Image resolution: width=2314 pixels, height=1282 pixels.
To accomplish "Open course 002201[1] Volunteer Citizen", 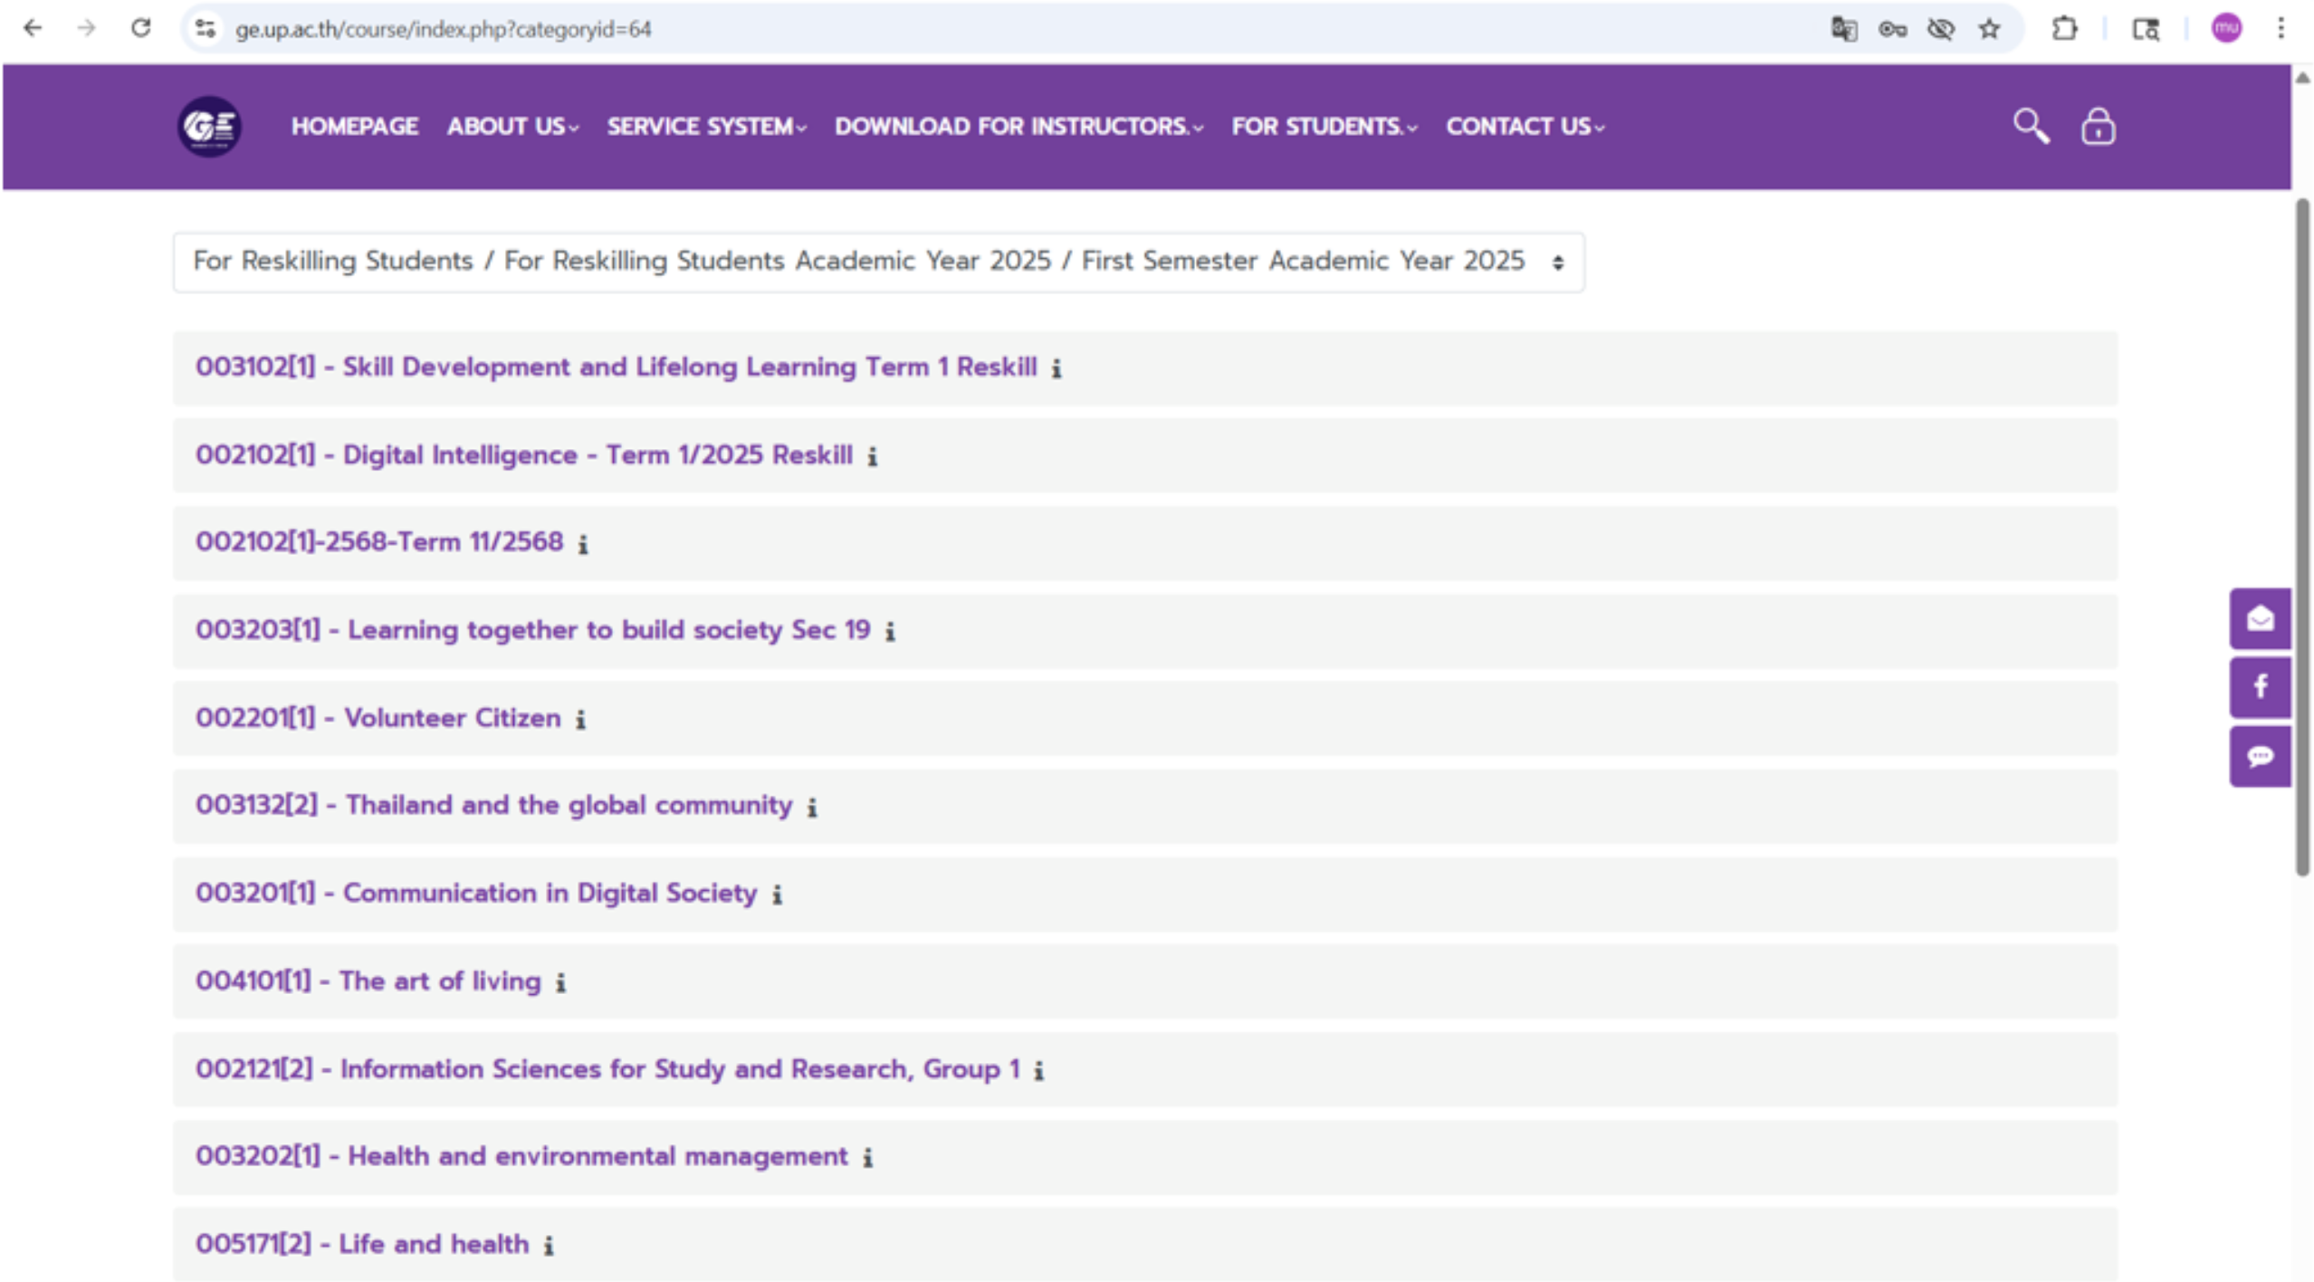I will pos(378,718).
